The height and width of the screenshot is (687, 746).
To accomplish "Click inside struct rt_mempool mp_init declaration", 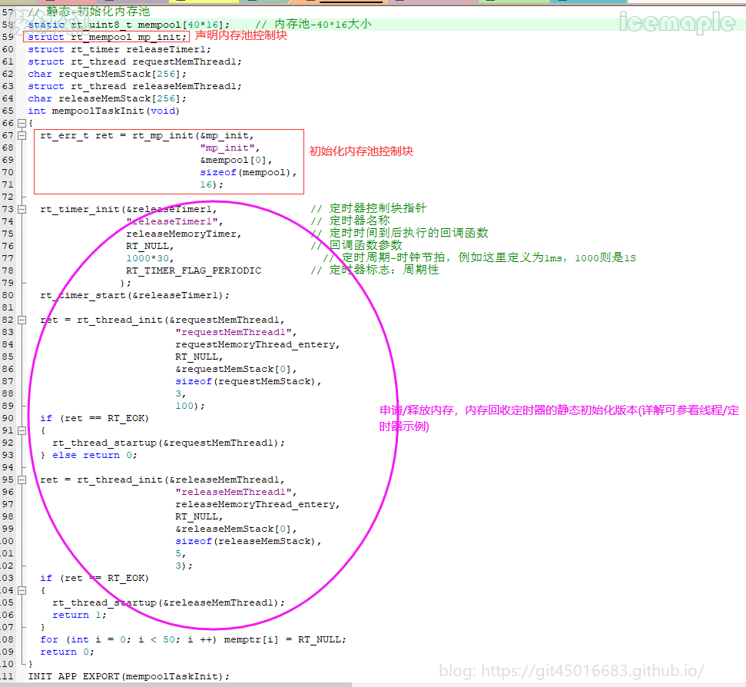I will pos(107,37).
